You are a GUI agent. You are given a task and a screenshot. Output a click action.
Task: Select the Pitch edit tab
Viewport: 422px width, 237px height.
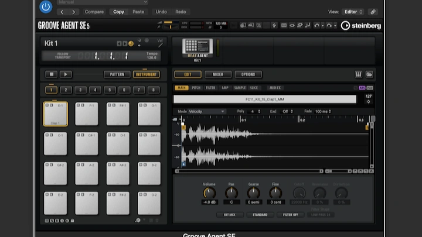click(196, 88)
